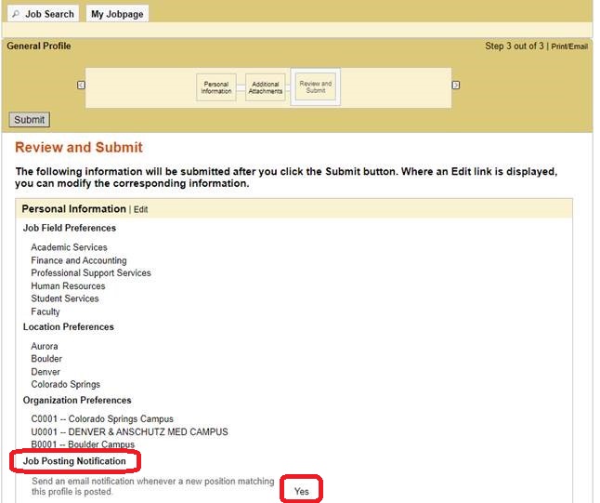Click the Step 3 out of 3 indicator
The image size is (600, 503).
515,46
